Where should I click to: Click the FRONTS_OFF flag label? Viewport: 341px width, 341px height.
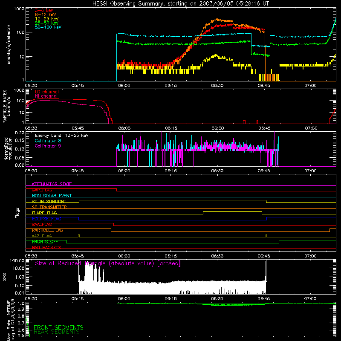click(45, 242)
